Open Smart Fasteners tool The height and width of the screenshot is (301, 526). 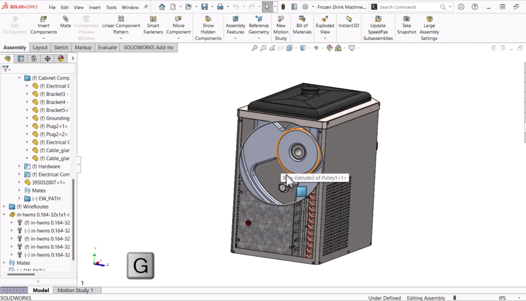[153, 25]
